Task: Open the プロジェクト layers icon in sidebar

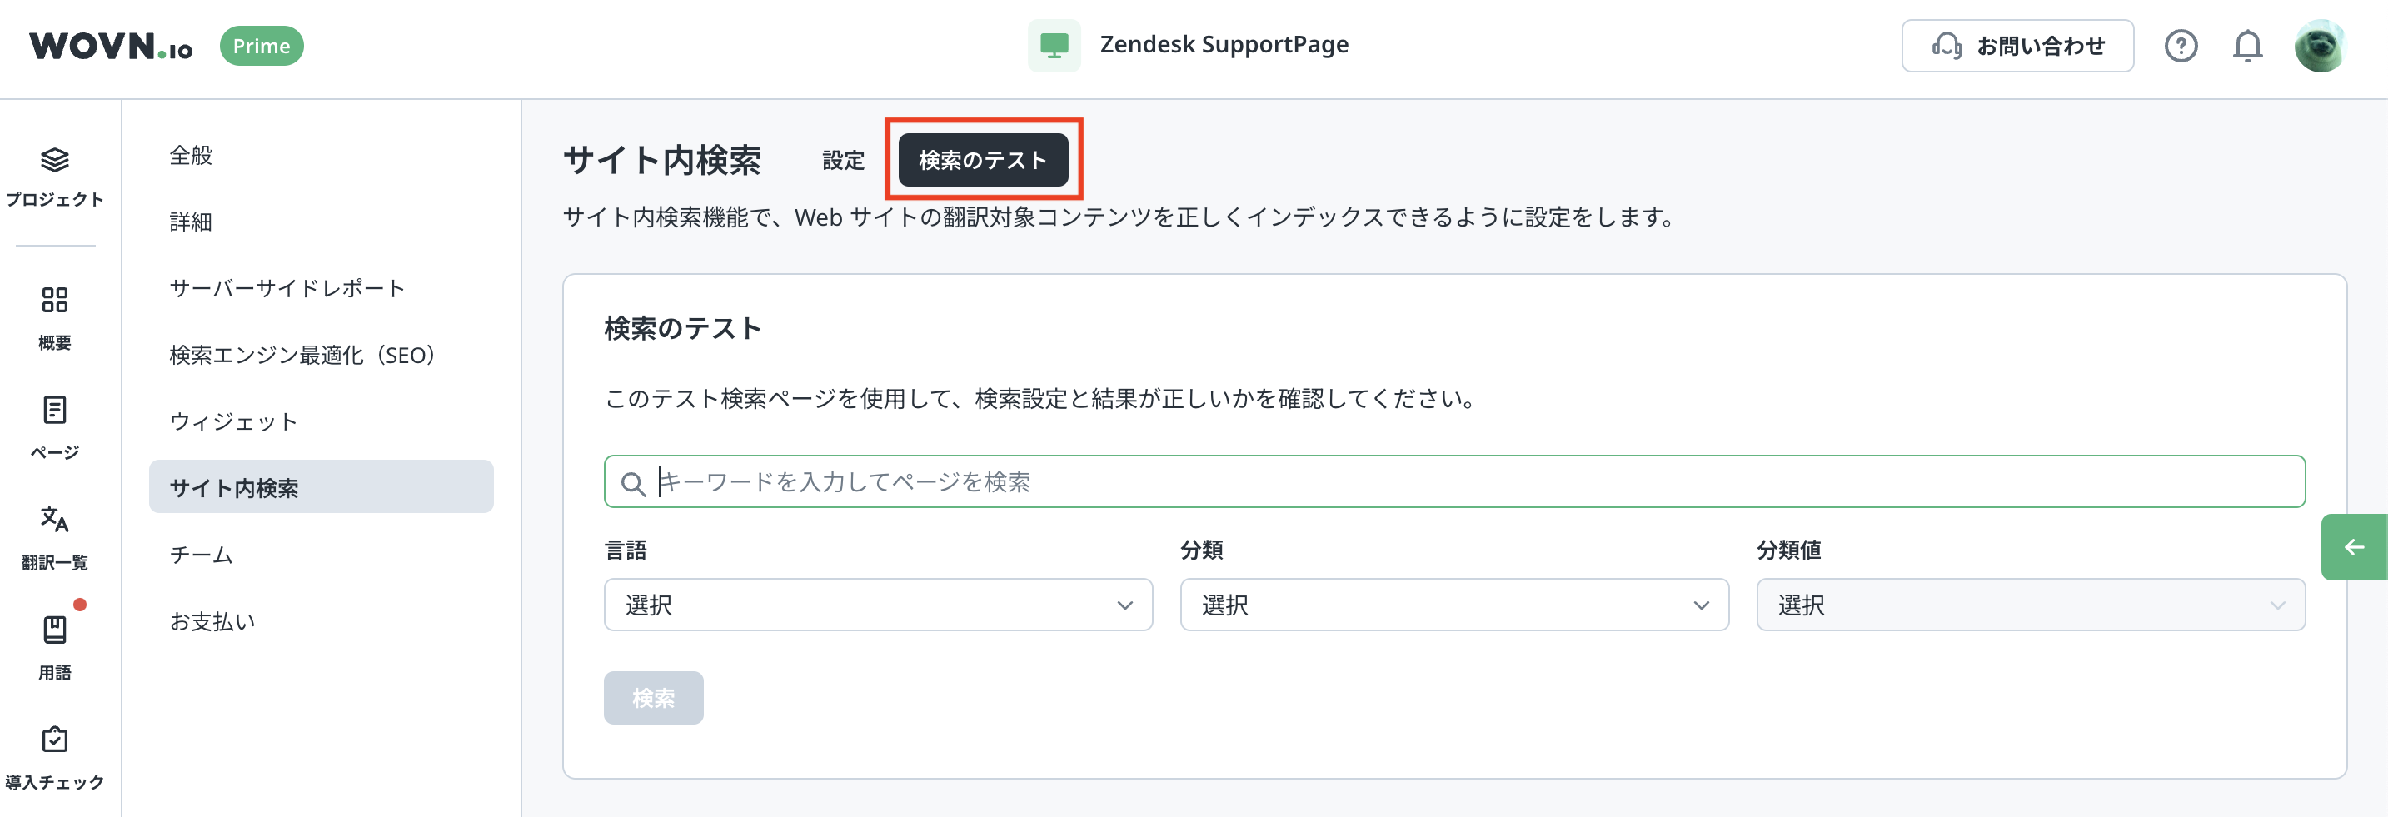Action: [x=55, y=161]
